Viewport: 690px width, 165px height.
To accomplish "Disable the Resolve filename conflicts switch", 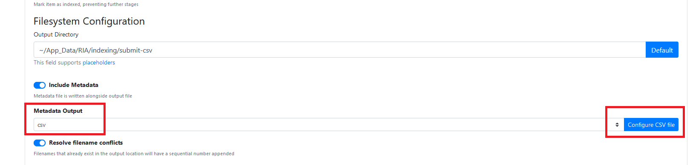I will click(40, 143).
